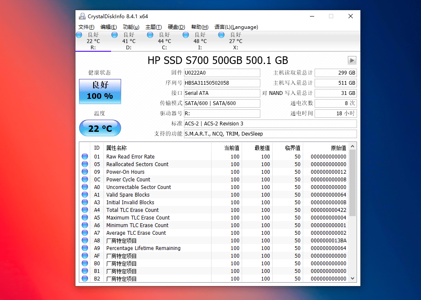
Task: Open the 主题(T) menu
Action: point(153,27)
